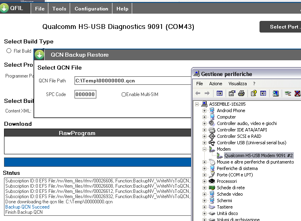Screen dimensions: 301x221
Task: Expand Controller audio, video e giochi node
Action: (204, 123)
